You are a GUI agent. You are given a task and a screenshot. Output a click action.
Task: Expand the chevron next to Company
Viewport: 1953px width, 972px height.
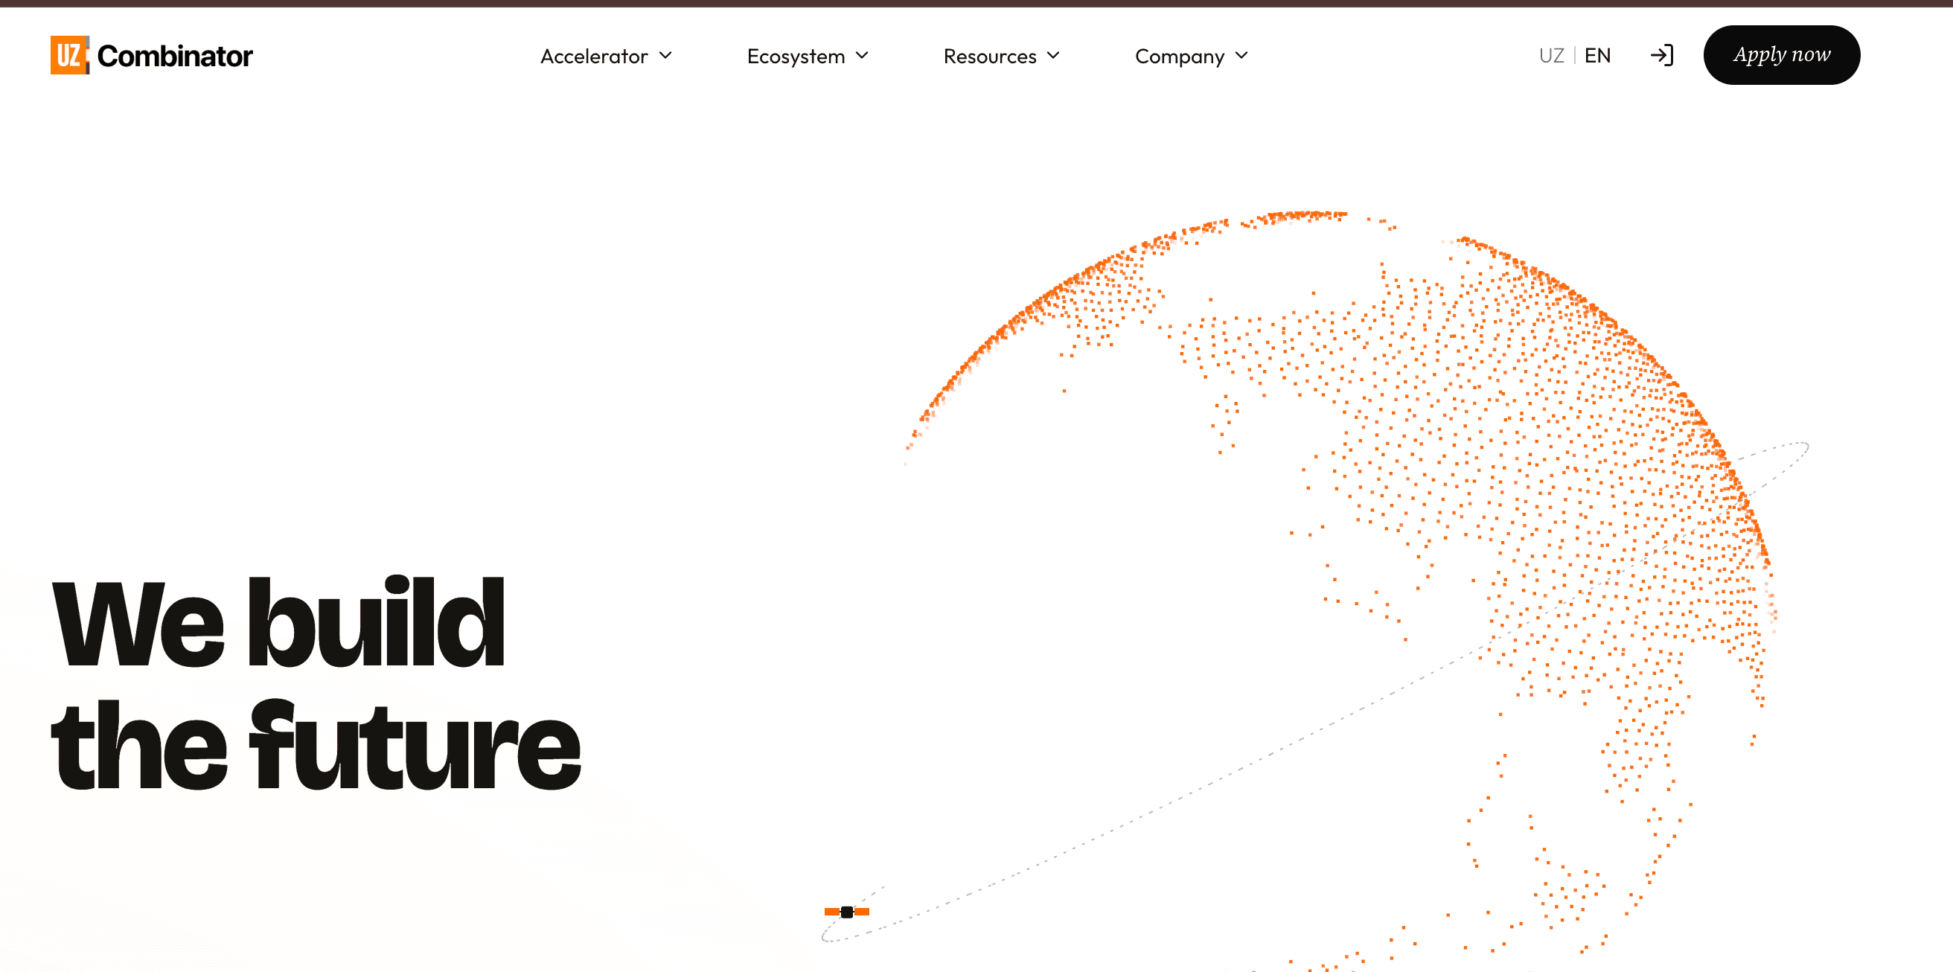tap(1242, 55)
